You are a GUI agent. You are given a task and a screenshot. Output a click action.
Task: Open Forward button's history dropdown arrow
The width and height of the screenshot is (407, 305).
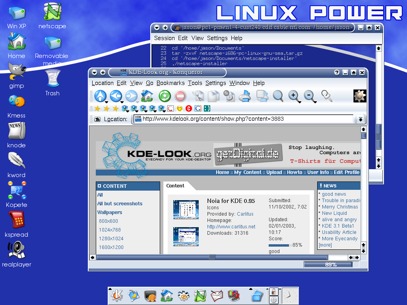point(137,102)
